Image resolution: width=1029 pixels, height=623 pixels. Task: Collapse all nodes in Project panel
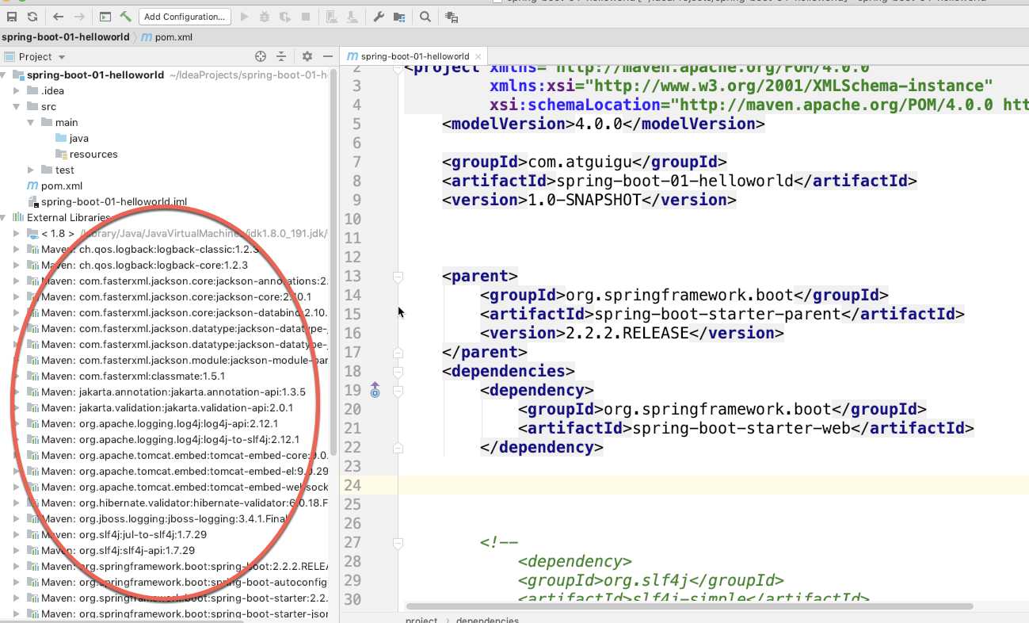tap(280, 56)
